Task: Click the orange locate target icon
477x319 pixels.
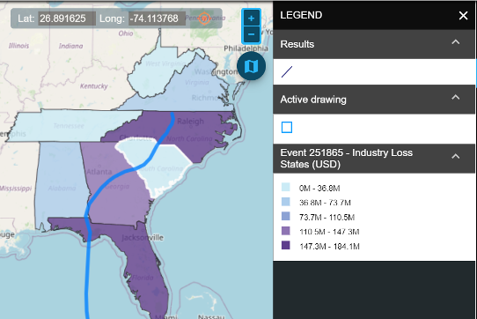Action: coord(204,19)
